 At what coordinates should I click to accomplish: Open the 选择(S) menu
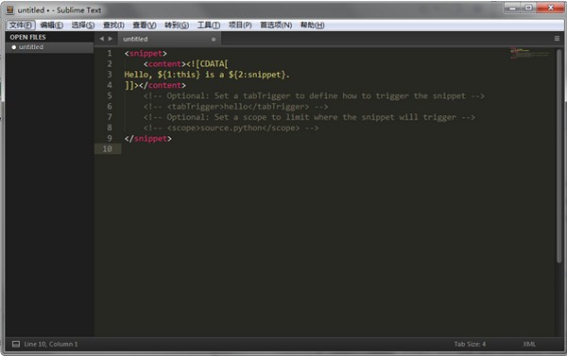point(83,25)
